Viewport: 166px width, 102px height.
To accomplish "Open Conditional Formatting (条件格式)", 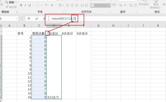I will (144, 4).
